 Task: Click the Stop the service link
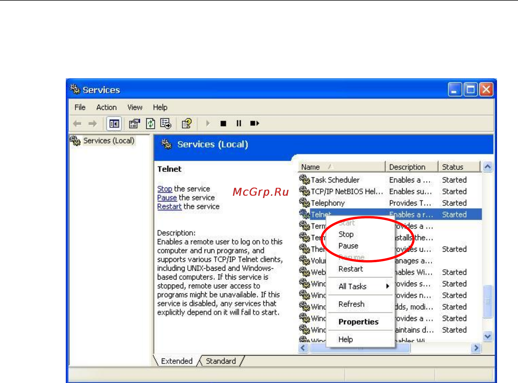point(165,189)
